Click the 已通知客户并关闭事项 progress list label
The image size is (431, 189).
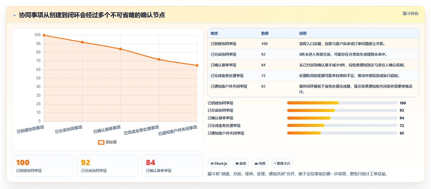pos(226,133)
